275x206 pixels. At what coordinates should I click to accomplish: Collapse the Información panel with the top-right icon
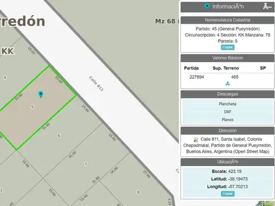(267, 6)
